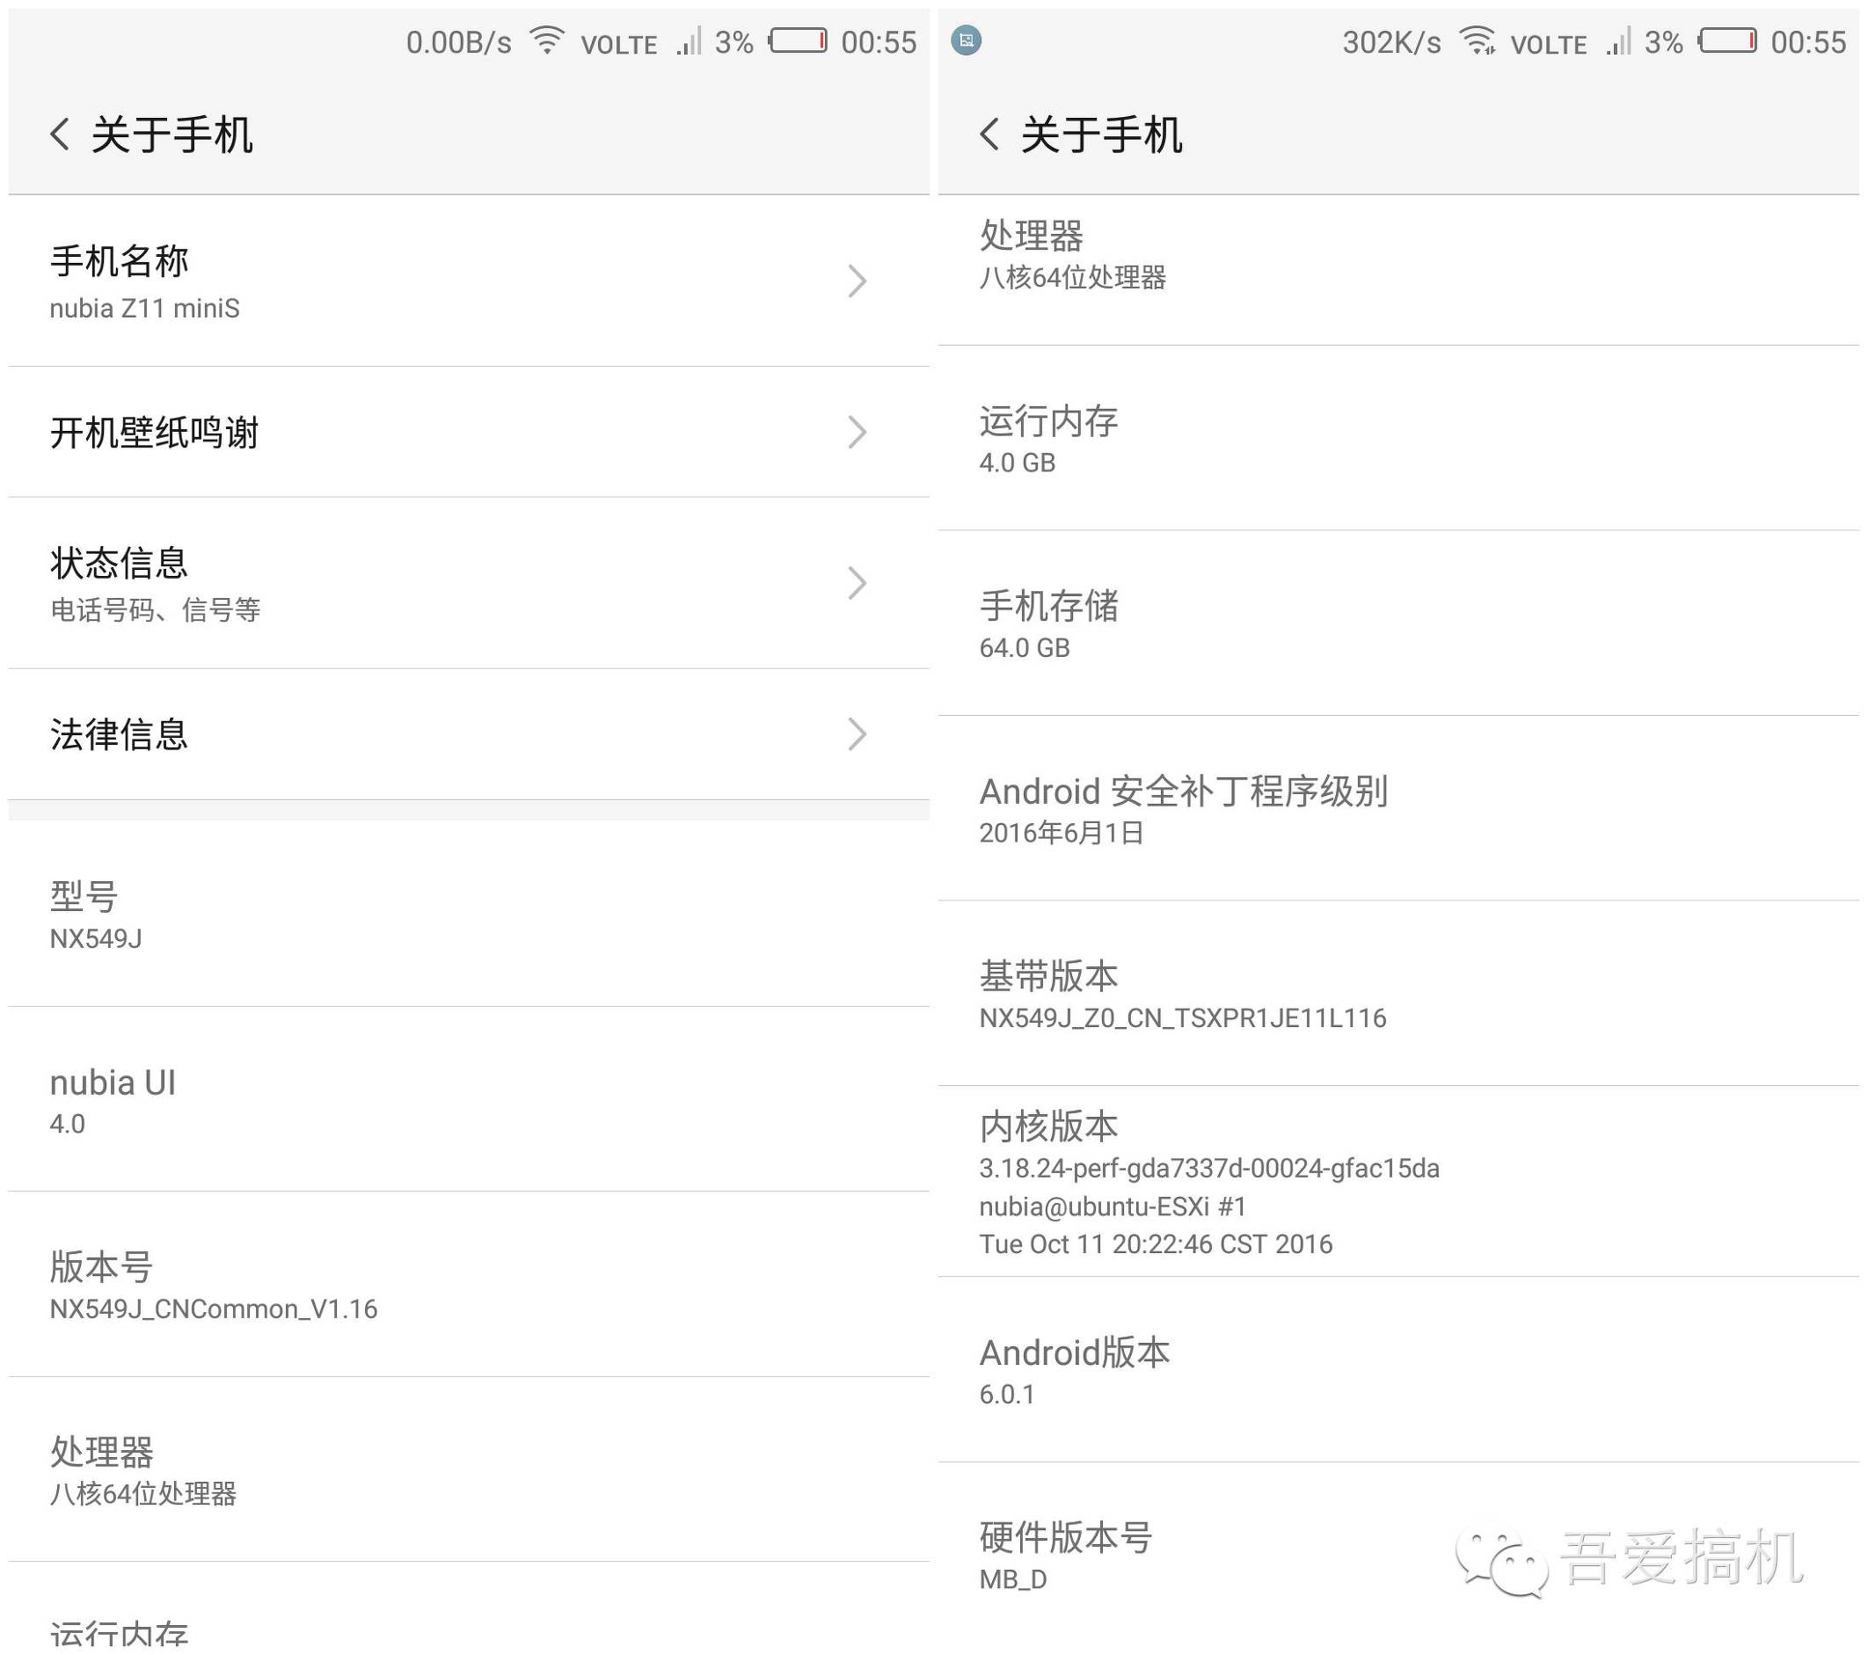Image resolution: width=1868 pixels, height=1655 pixels.
Task: Tap the back arrow in left panel header
Action: tap(61, 135)
